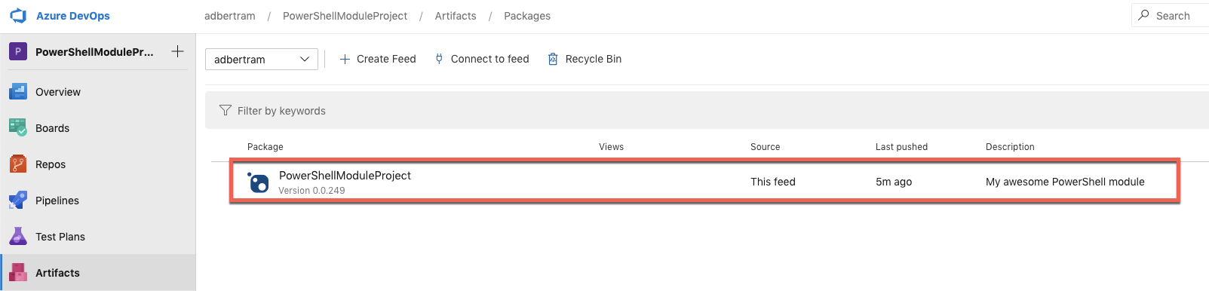Sort by the Last pushed column header

tap(901, 147)
